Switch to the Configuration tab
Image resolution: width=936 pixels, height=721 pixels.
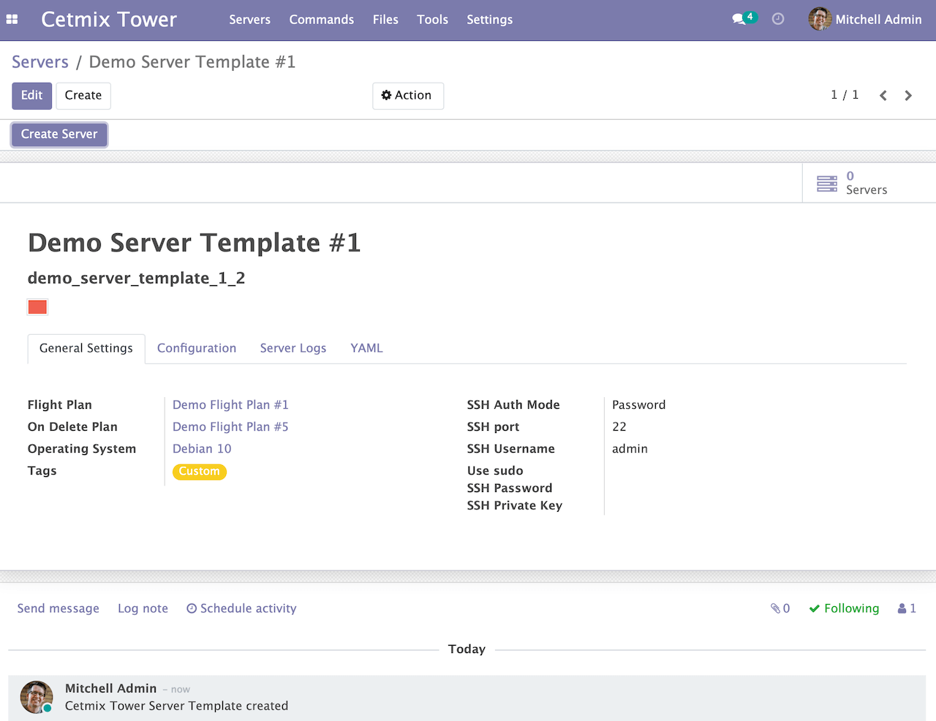pyautogui.click(x=196, y=348)
